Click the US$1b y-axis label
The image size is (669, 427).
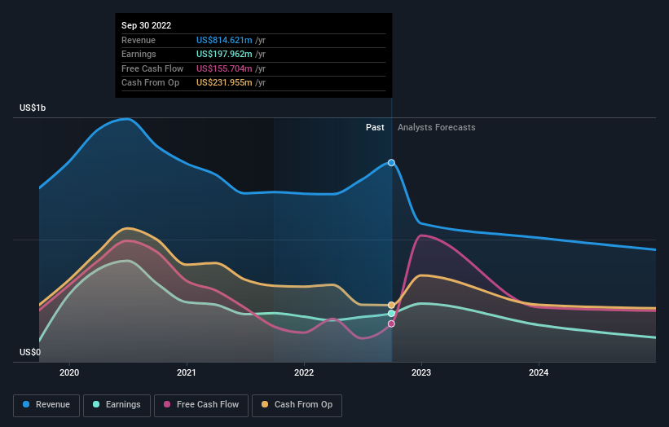coord(33,108)
